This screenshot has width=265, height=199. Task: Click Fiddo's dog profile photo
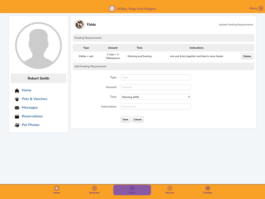(79, 24)
